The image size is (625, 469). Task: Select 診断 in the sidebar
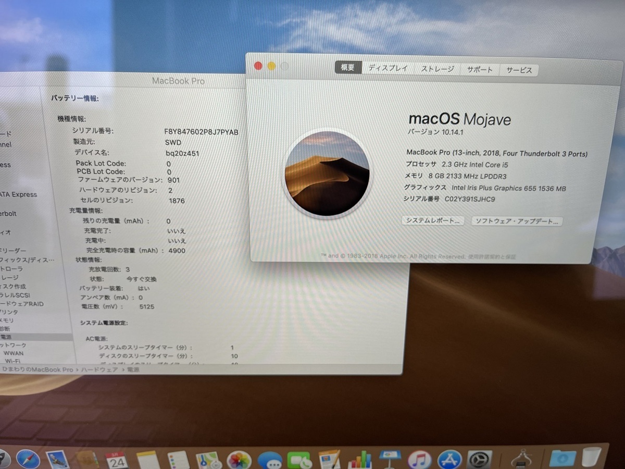[x=5, y=329]
